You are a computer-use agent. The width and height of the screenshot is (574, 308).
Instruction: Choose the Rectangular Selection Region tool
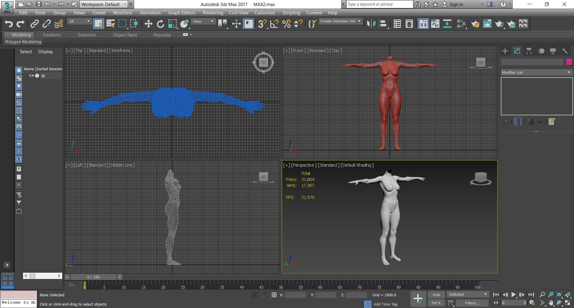(x=122, y=24)
